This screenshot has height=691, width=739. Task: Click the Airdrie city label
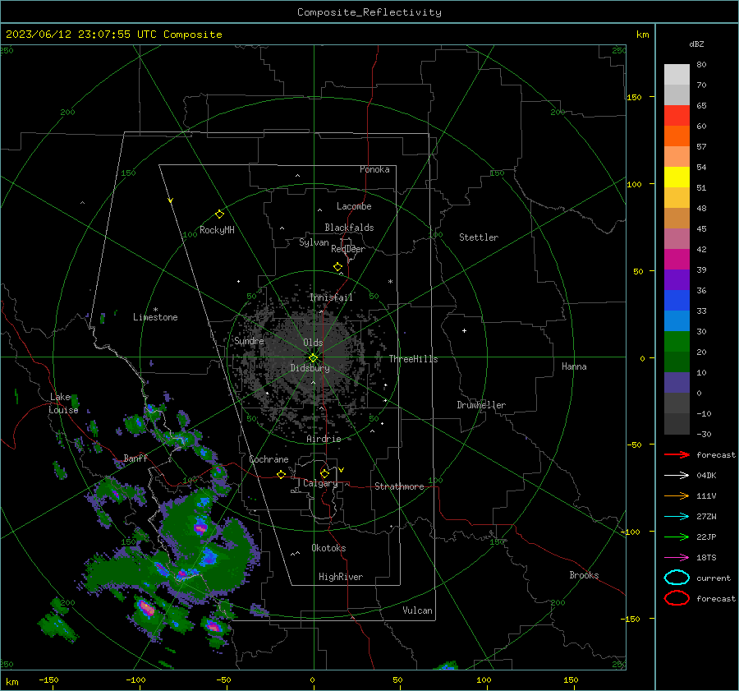(x=324, y=439)
